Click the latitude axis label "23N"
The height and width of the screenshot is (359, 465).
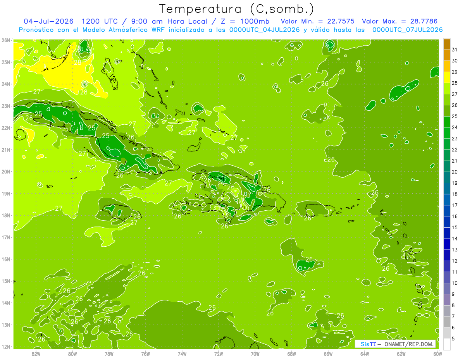click(6, 106)
